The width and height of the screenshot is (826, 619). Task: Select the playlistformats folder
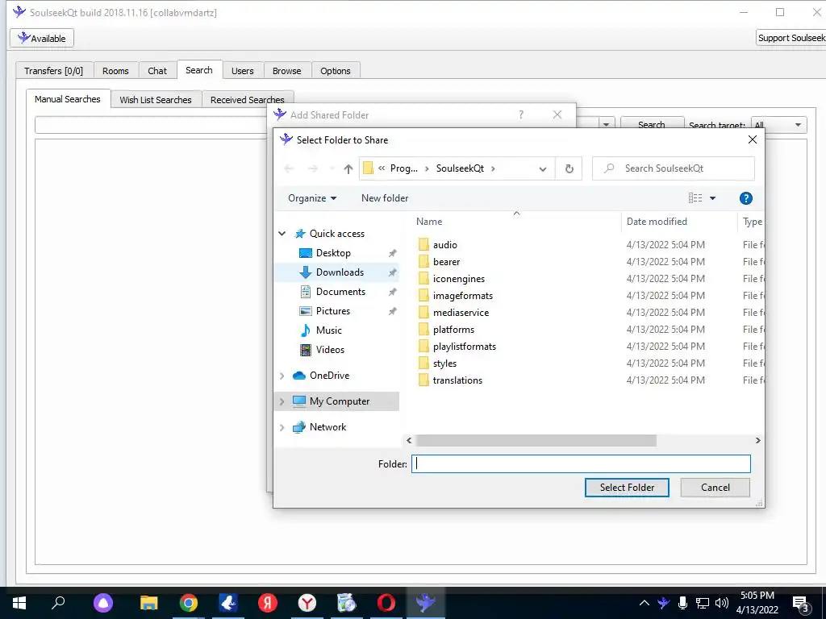click(x=464, y=346)
